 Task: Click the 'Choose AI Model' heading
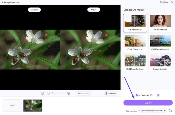[x=134, y=10]
